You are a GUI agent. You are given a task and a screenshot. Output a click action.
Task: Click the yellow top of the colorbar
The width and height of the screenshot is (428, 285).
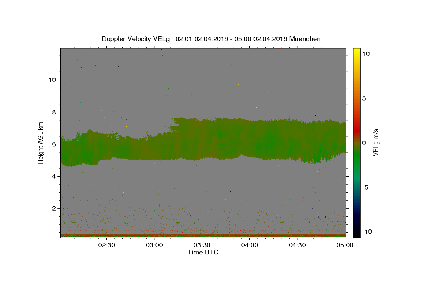[356, 52]
